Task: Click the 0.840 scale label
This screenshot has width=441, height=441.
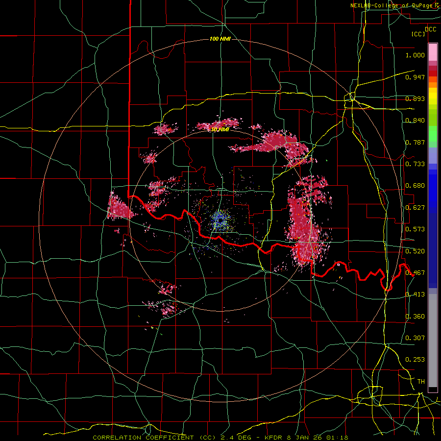Action: click(x=415, y=121)
